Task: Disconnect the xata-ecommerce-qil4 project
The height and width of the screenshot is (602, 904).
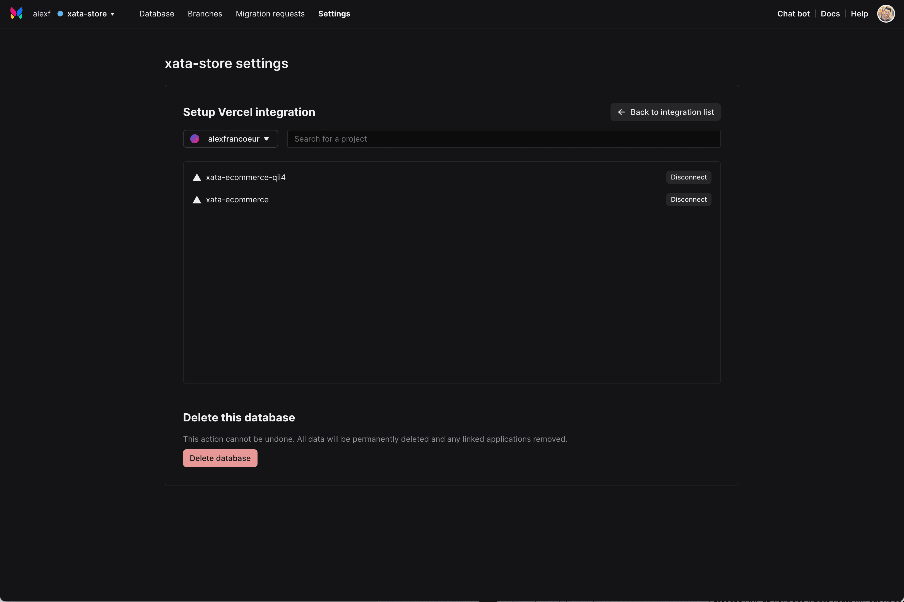Action: click(688, 177)
